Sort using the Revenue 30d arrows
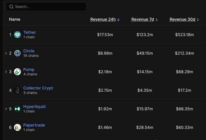This screenshot has width=206, height=140. coord(198,20)
